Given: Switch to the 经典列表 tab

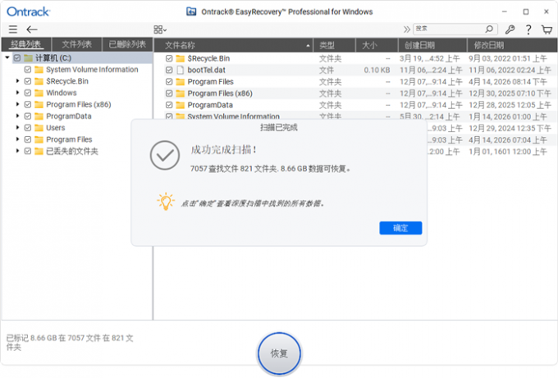Looking at the screenshot, I should pyautogui.click(x=26, y=44).
